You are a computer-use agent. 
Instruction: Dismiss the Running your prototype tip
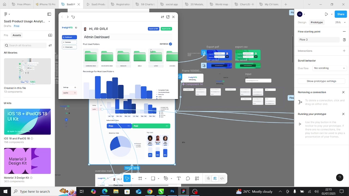343,114
